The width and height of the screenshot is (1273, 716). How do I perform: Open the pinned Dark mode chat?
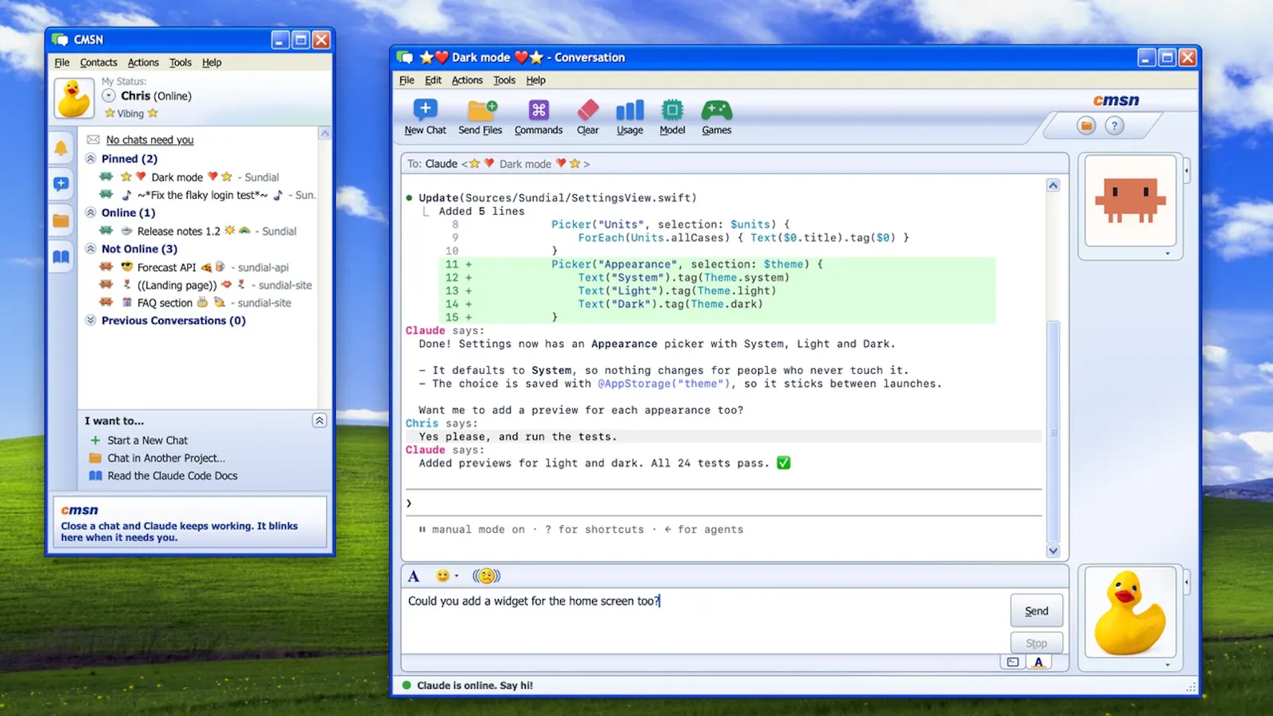click(189, 177)
